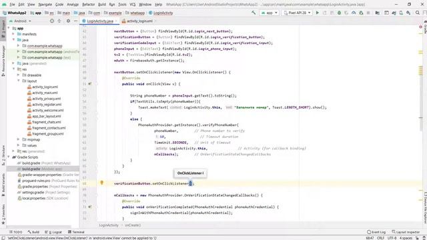Image resolution: width=427 pixels, height=240 pixels.
Task: Click the UTF-8 encoding status entry
Action: coord(392,238)
